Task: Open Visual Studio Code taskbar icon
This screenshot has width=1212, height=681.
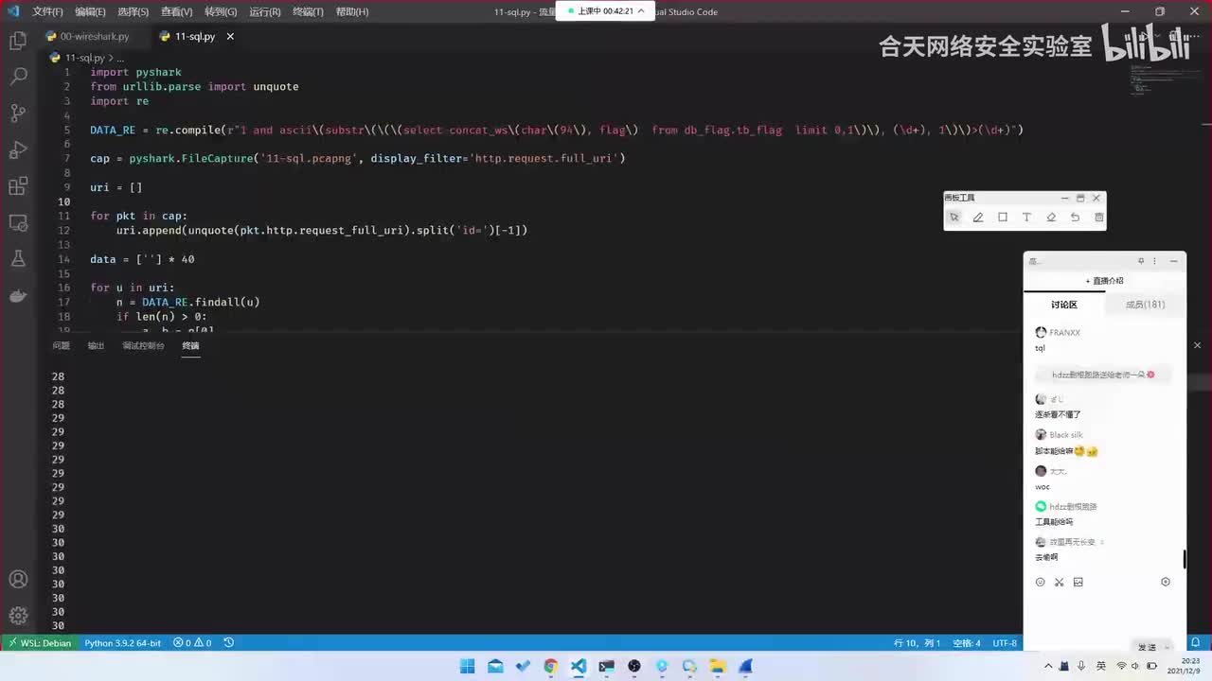Action: coord(579,666)
